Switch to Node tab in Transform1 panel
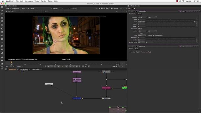 139,14
